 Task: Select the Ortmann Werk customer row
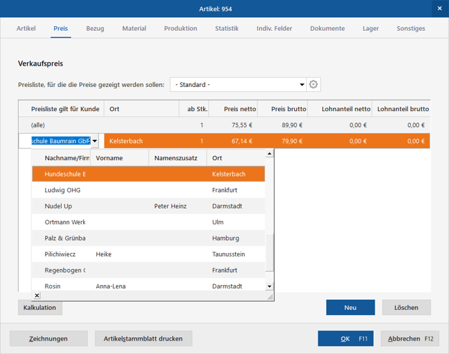tap(148, 222)
